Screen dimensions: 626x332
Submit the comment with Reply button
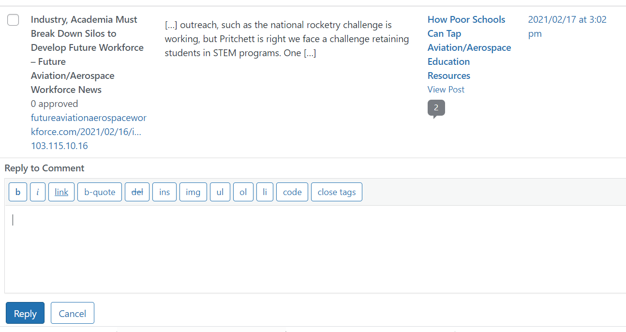tap(25, 313)
